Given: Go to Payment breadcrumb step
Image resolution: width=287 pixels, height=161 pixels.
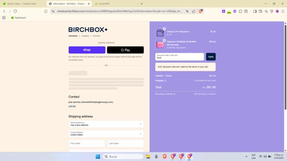Looking at the screenshot, I should pyautogui.click(x=96, y=36).
